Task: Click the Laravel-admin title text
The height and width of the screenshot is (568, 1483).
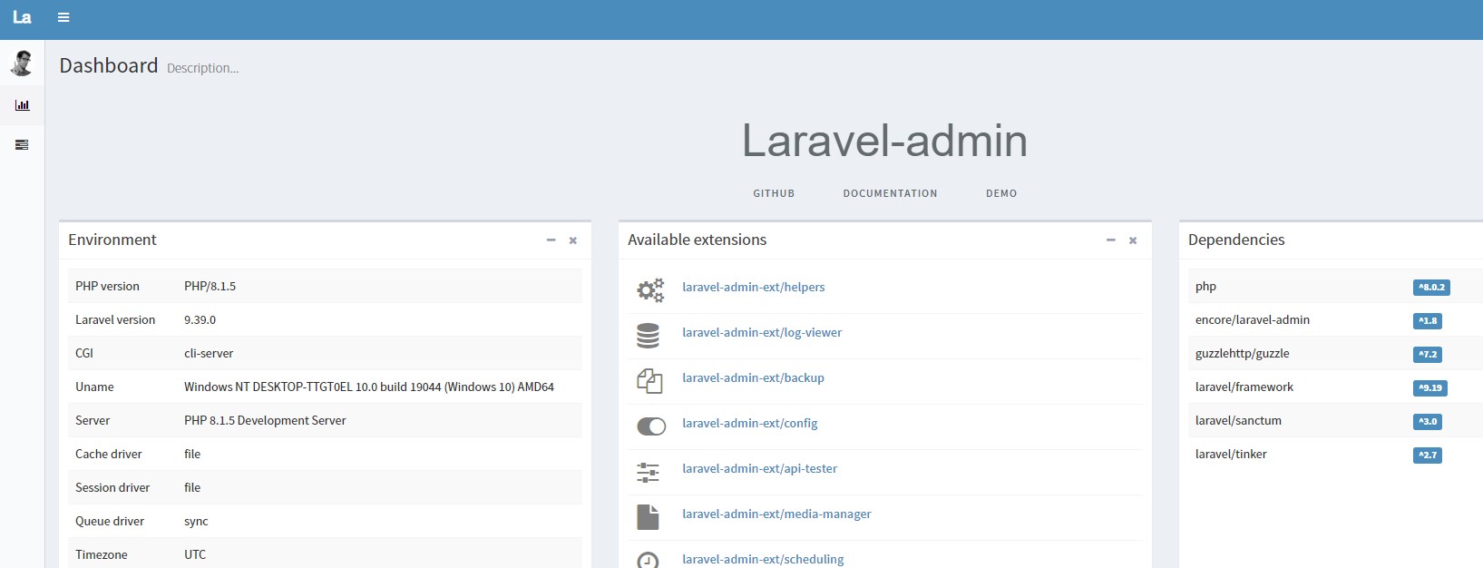Action: tap(884, 141)
